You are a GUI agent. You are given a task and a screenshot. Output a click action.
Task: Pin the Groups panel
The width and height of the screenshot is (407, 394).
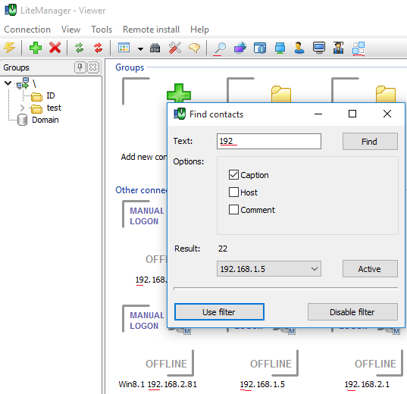pos(80,67)
